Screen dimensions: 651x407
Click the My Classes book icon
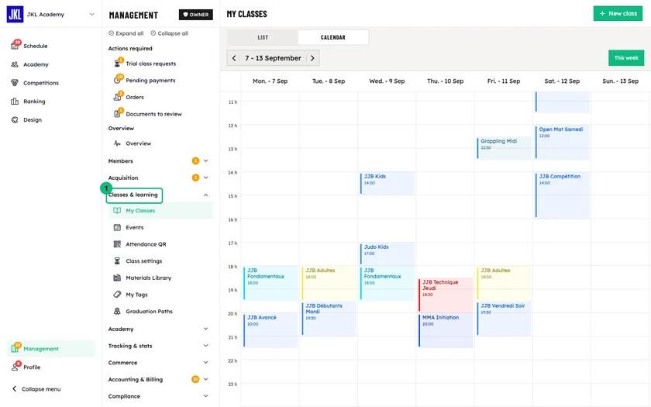coord(117,211)
